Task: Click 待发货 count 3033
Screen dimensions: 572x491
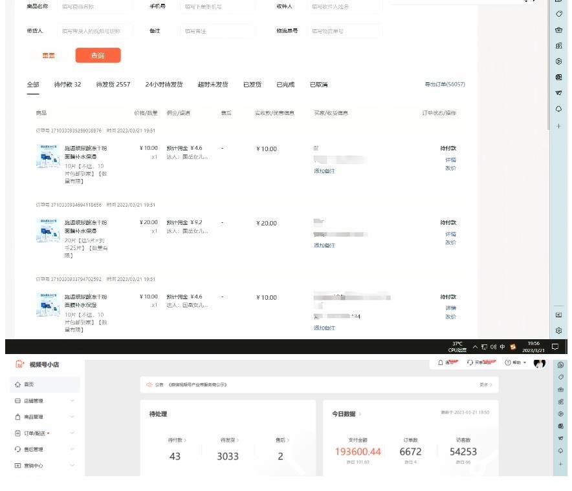Action: pyautogui.click(x=228, y=456)
